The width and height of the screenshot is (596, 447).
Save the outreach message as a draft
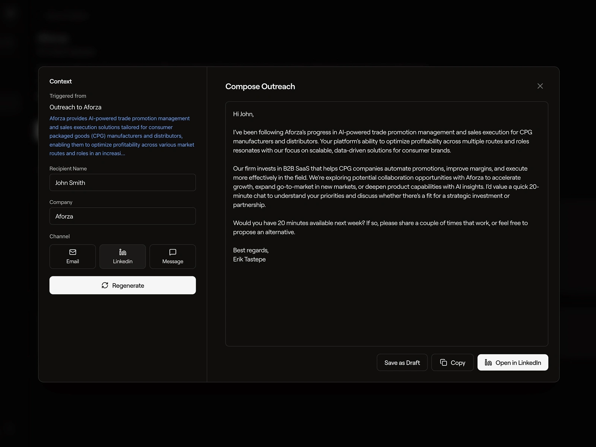point(402,362)
